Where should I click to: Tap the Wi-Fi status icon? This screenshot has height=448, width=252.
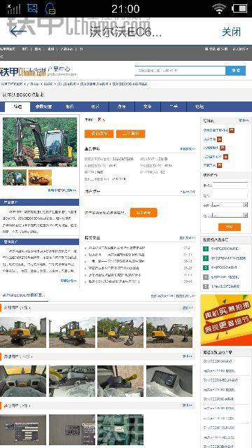pos(219,8)
